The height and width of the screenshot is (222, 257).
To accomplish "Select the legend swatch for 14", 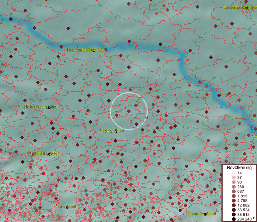I will tap(234, 173).
